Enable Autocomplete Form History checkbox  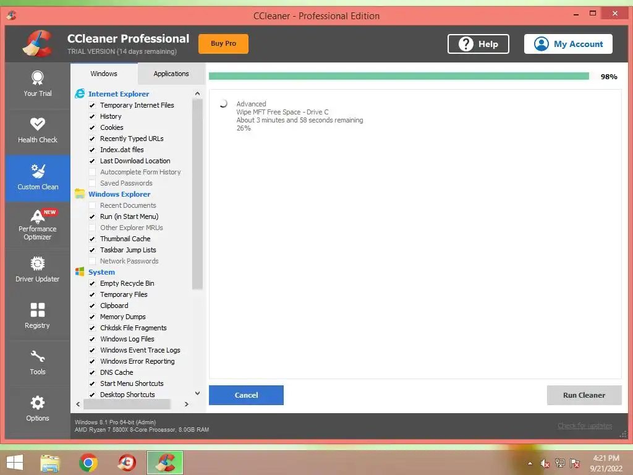tap(92, 172)
